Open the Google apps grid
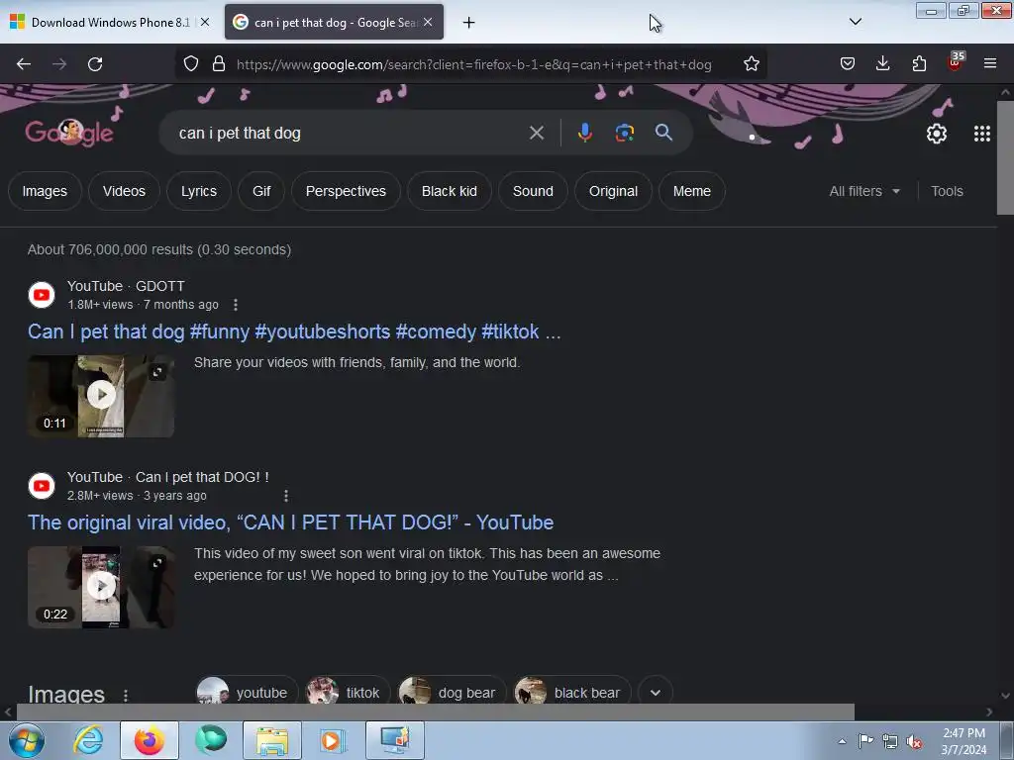This screenshot has width=1014, height=760. pyautogui.click(x=981, y=134)
